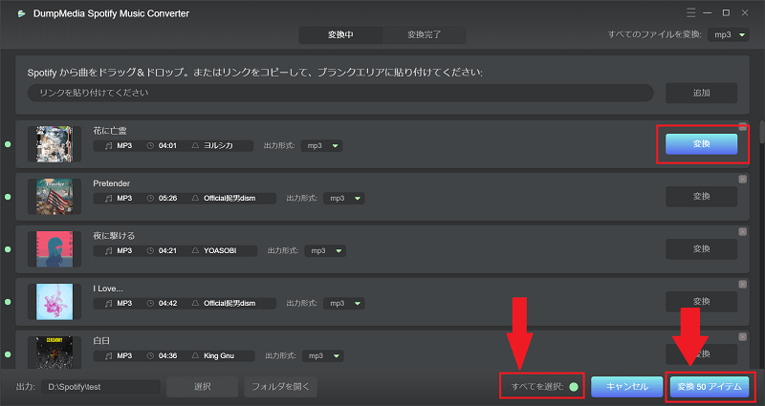The image size is (765, 406).
Task: Remove the Pretender track with its x icon
Action: [x=743, y=180]
